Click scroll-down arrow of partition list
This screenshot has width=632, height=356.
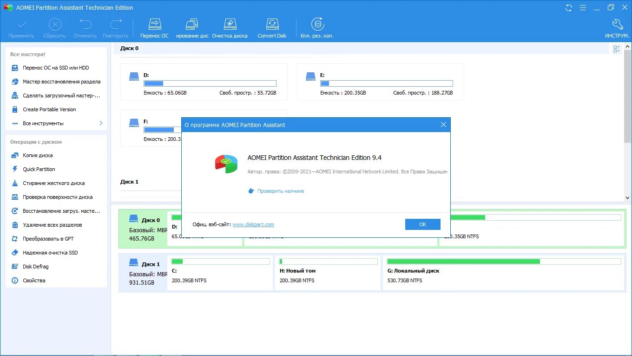click(628, 198)
